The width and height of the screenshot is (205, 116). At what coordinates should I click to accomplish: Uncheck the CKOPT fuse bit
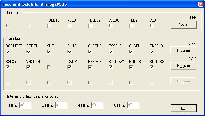[69, 67]
